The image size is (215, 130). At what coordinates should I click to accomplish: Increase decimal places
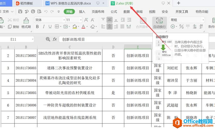tap(195, 26)
